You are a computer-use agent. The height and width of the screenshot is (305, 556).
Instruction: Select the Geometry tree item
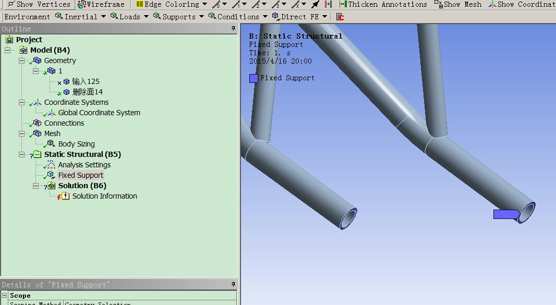60,60
